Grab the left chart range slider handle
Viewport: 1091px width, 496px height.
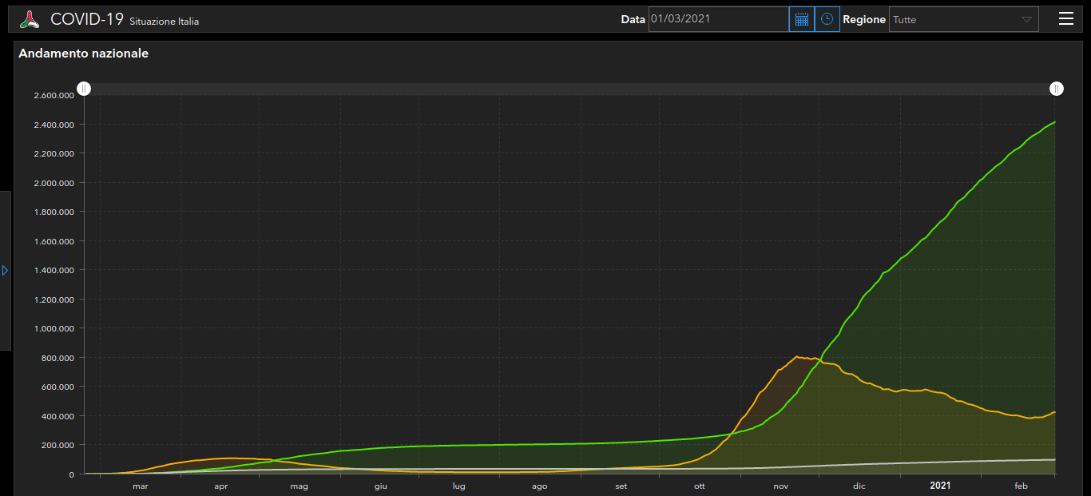tap(84, 89)
